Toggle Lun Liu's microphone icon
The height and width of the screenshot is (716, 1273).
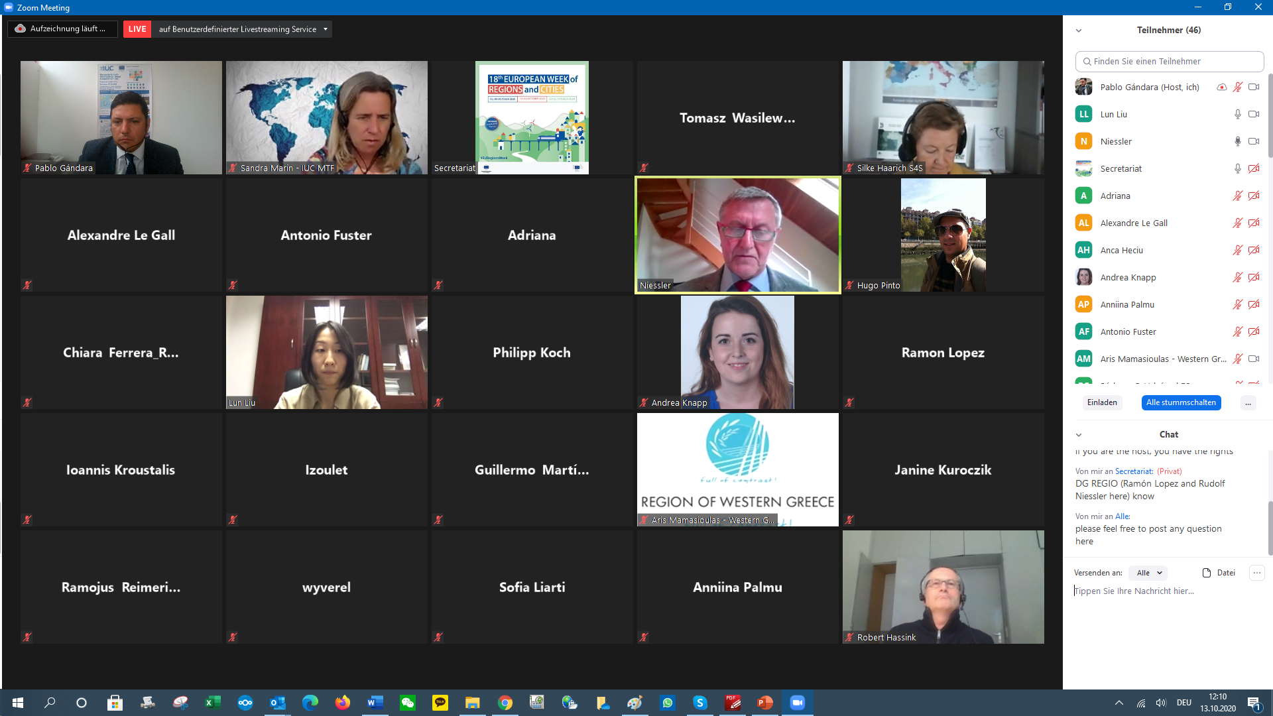coord(1237,114)
